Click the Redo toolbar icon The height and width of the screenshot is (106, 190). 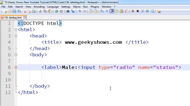(61, 11)
